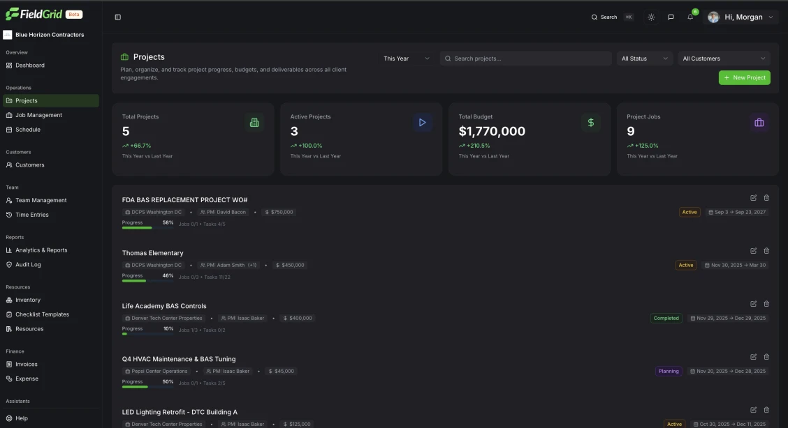Viewport: 788px width, 428px height.
Task: Open Expense page
Action: click(x=50, y=379)
